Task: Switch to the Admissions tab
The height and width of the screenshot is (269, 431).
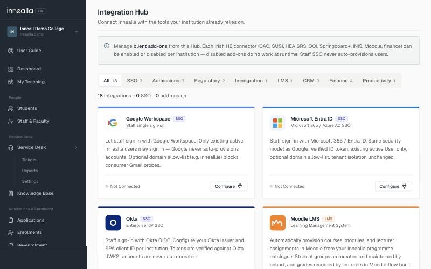Action: click(x=168, y=81)
